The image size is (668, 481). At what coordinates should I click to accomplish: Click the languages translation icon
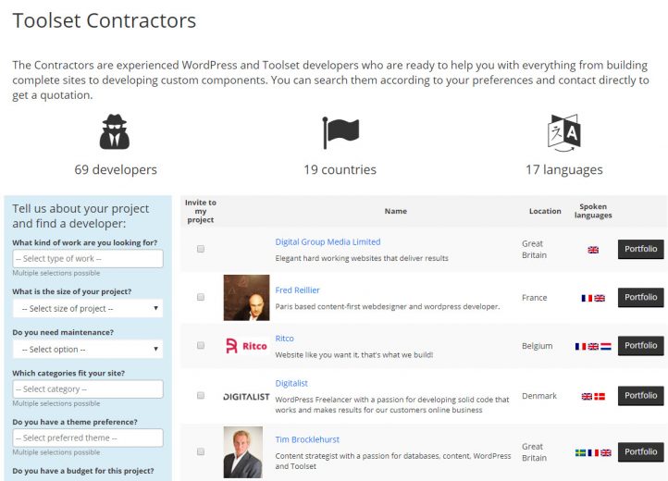tap(564, 133)
